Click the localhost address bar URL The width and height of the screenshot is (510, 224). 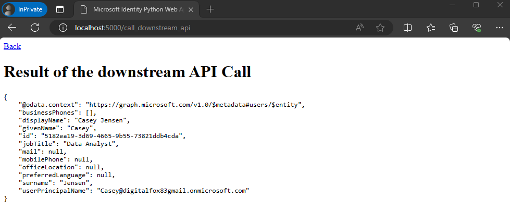(132, 28)
